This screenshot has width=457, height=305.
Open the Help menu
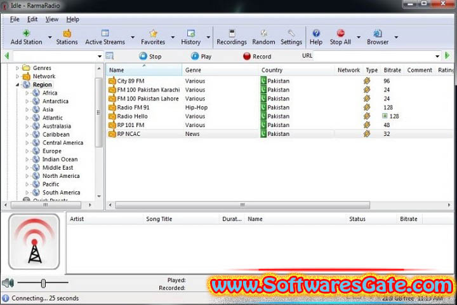72,19
